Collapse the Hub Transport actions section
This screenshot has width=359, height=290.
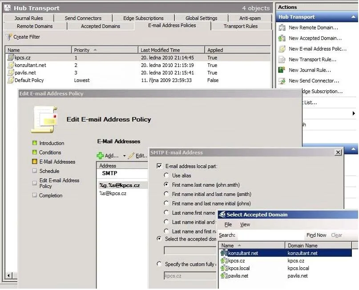click(x=353, y=17)
